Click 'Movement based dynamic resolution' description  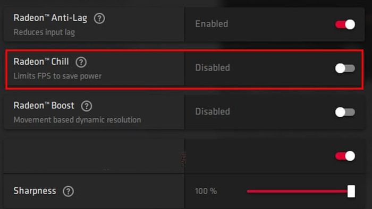77,120
